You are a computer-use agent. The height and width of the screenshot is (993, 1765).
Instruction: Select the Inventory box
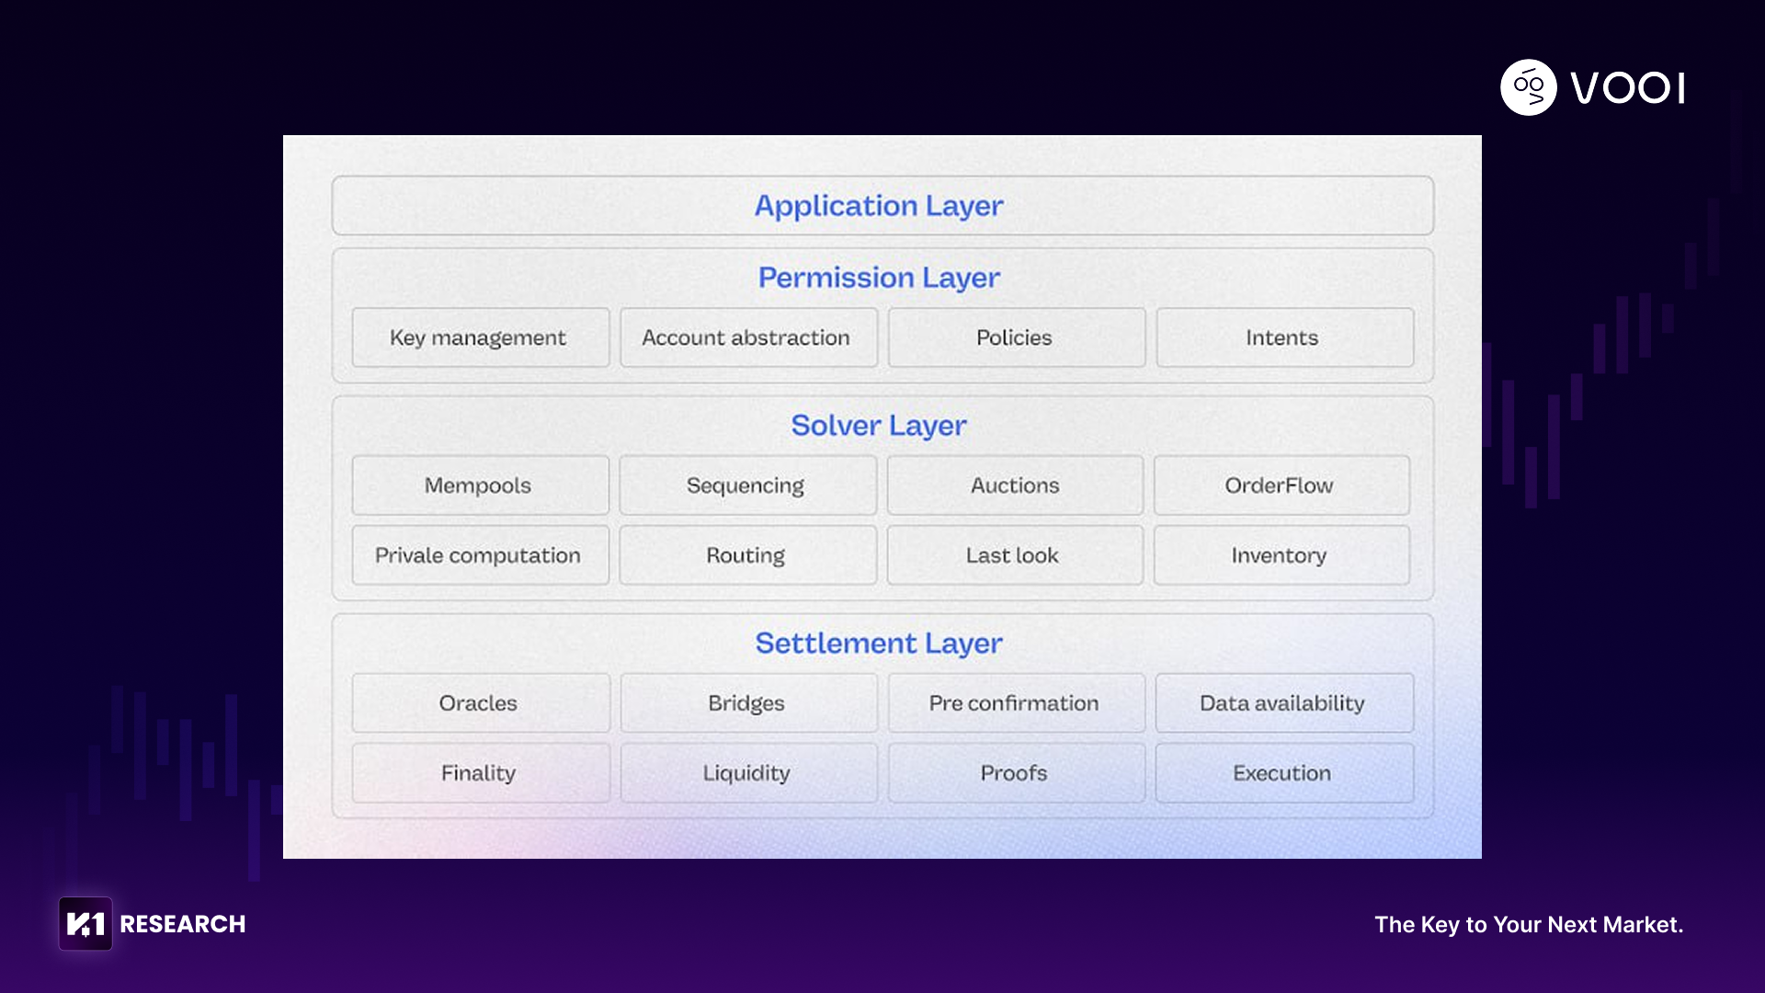tap(1281, 555)
